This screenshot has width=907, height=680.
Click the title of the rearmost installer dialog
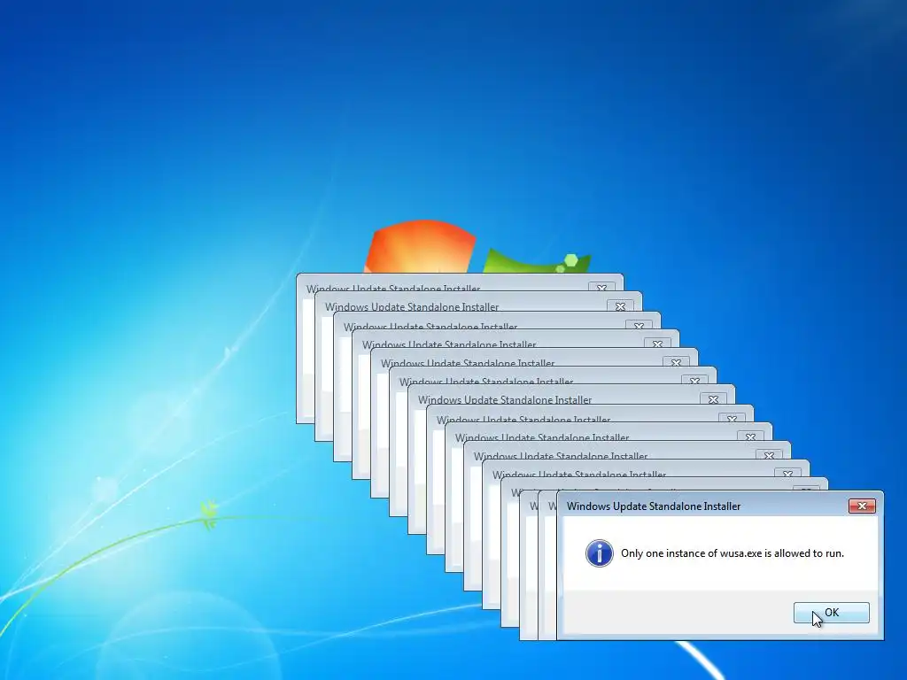pos(393,288)
